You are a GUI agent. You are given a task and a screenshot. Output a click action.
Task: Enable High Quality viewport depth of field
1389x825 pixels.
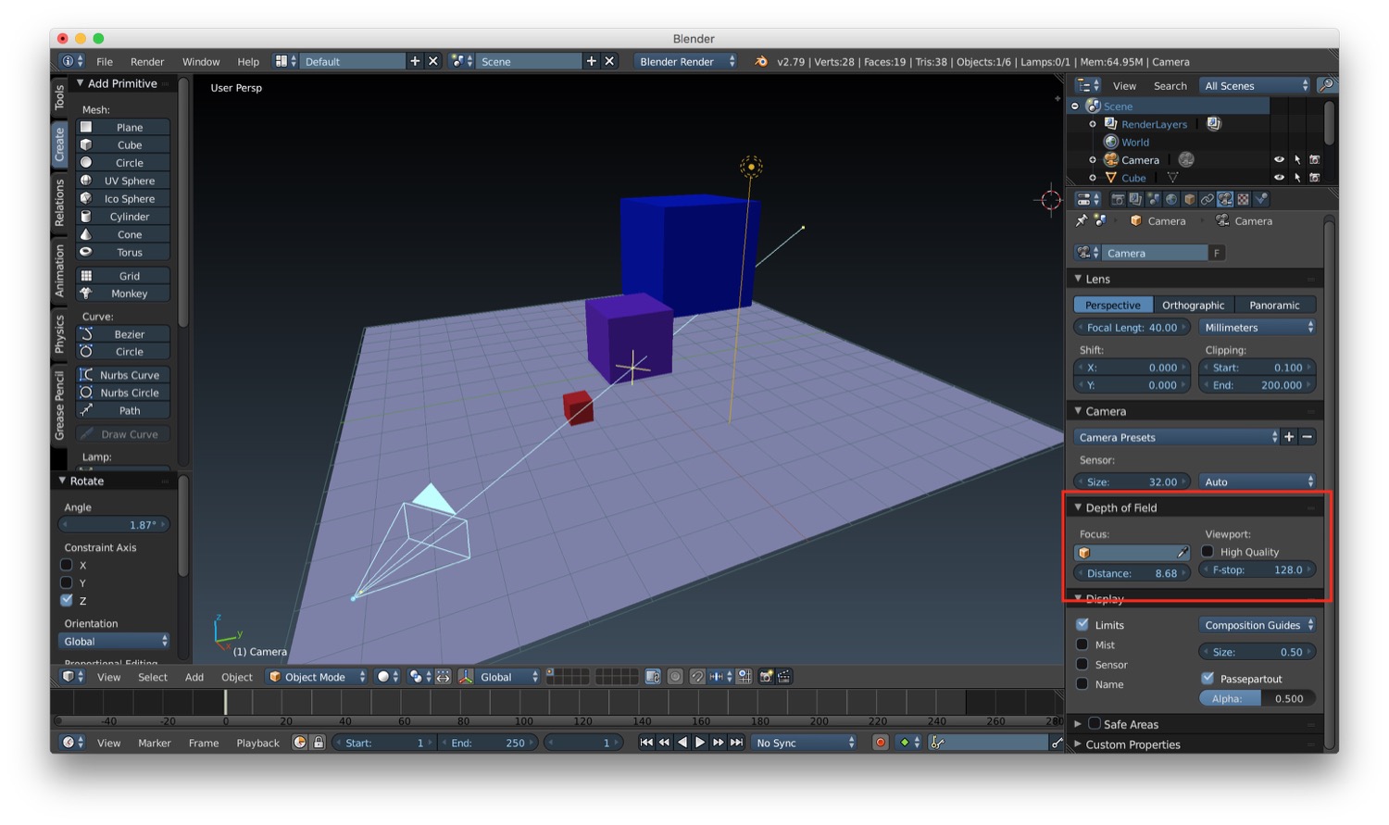(x=1208, y=552)
